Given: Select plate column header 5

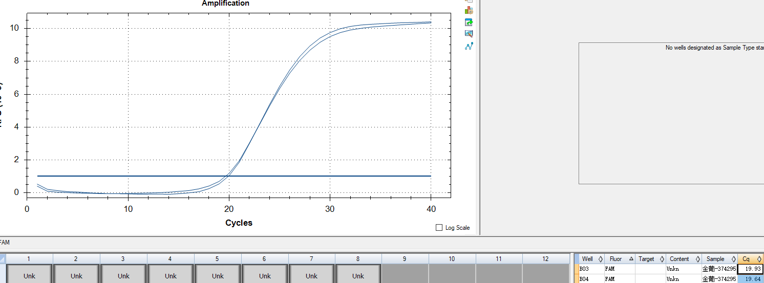Looking at the screenshot, I should point(218,259).
